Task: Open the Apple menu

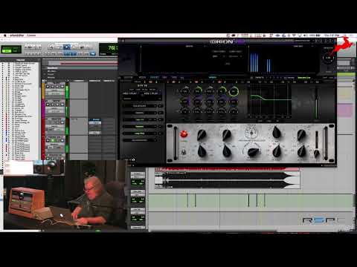Action: (4, 36)
